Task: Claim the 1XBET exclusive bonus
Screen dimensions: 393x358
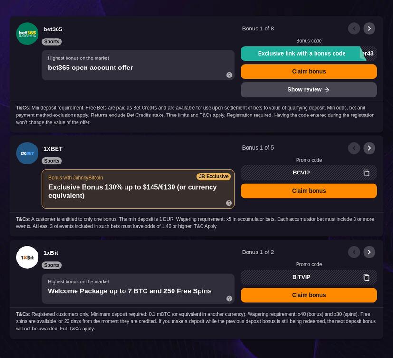Action: (x=309, y=191)
